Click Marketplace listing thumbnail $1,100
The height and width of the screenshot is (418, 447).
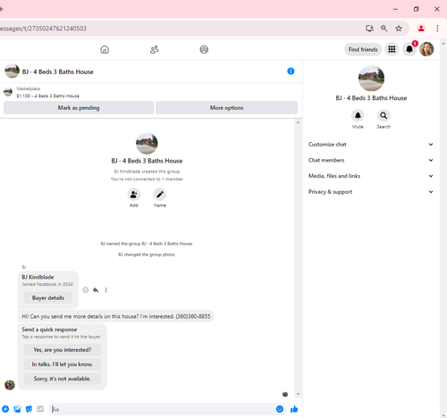[x=8, y=92]
